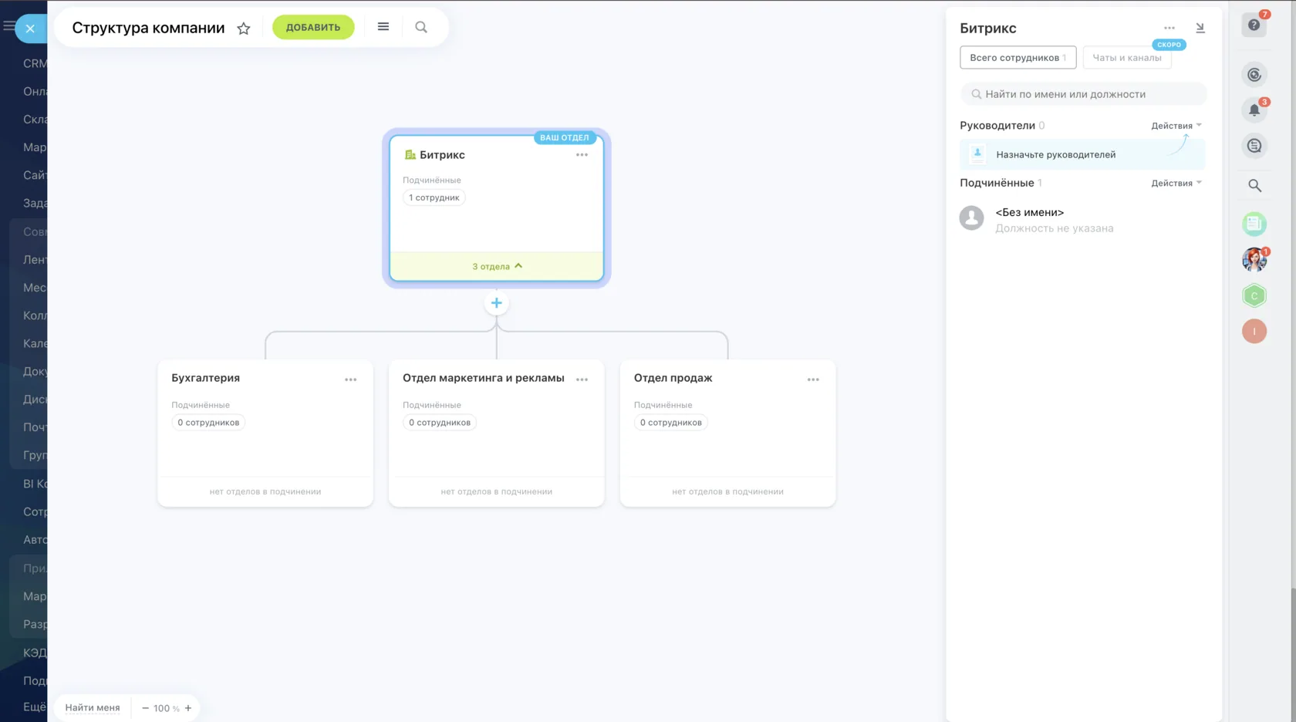Open the three-dot menu on the Отдел продаж card

(813, 380)
